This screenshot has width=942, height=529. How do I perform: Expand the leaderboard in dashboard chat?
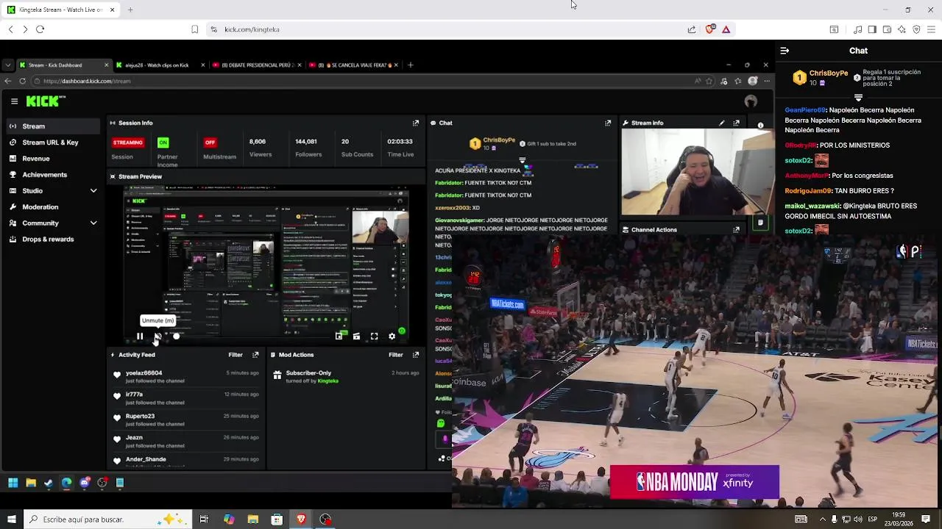[523, 159]
